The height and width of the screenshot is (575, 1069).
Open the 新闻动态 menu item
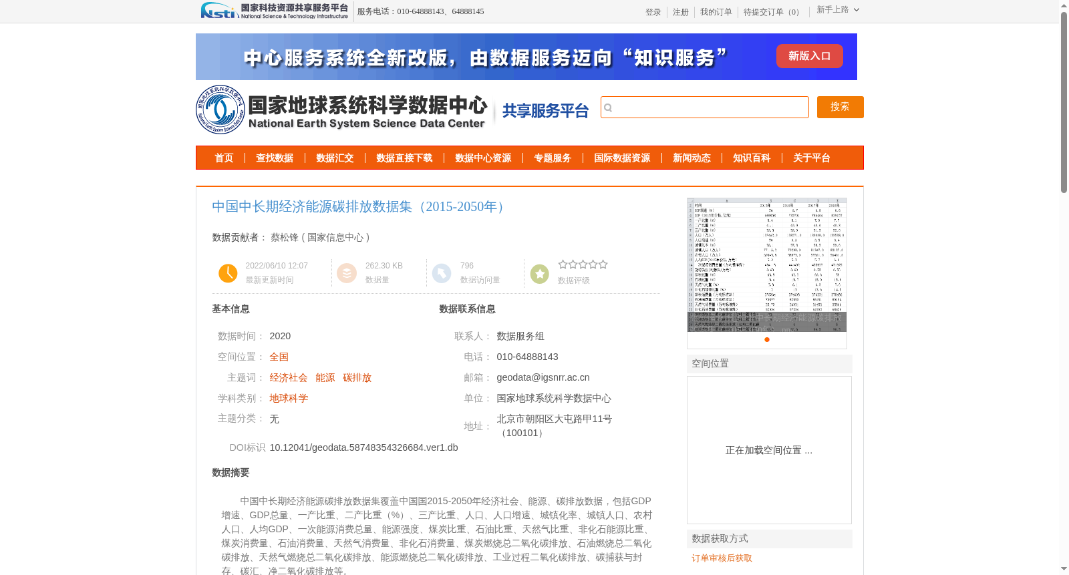coord(692,158)
